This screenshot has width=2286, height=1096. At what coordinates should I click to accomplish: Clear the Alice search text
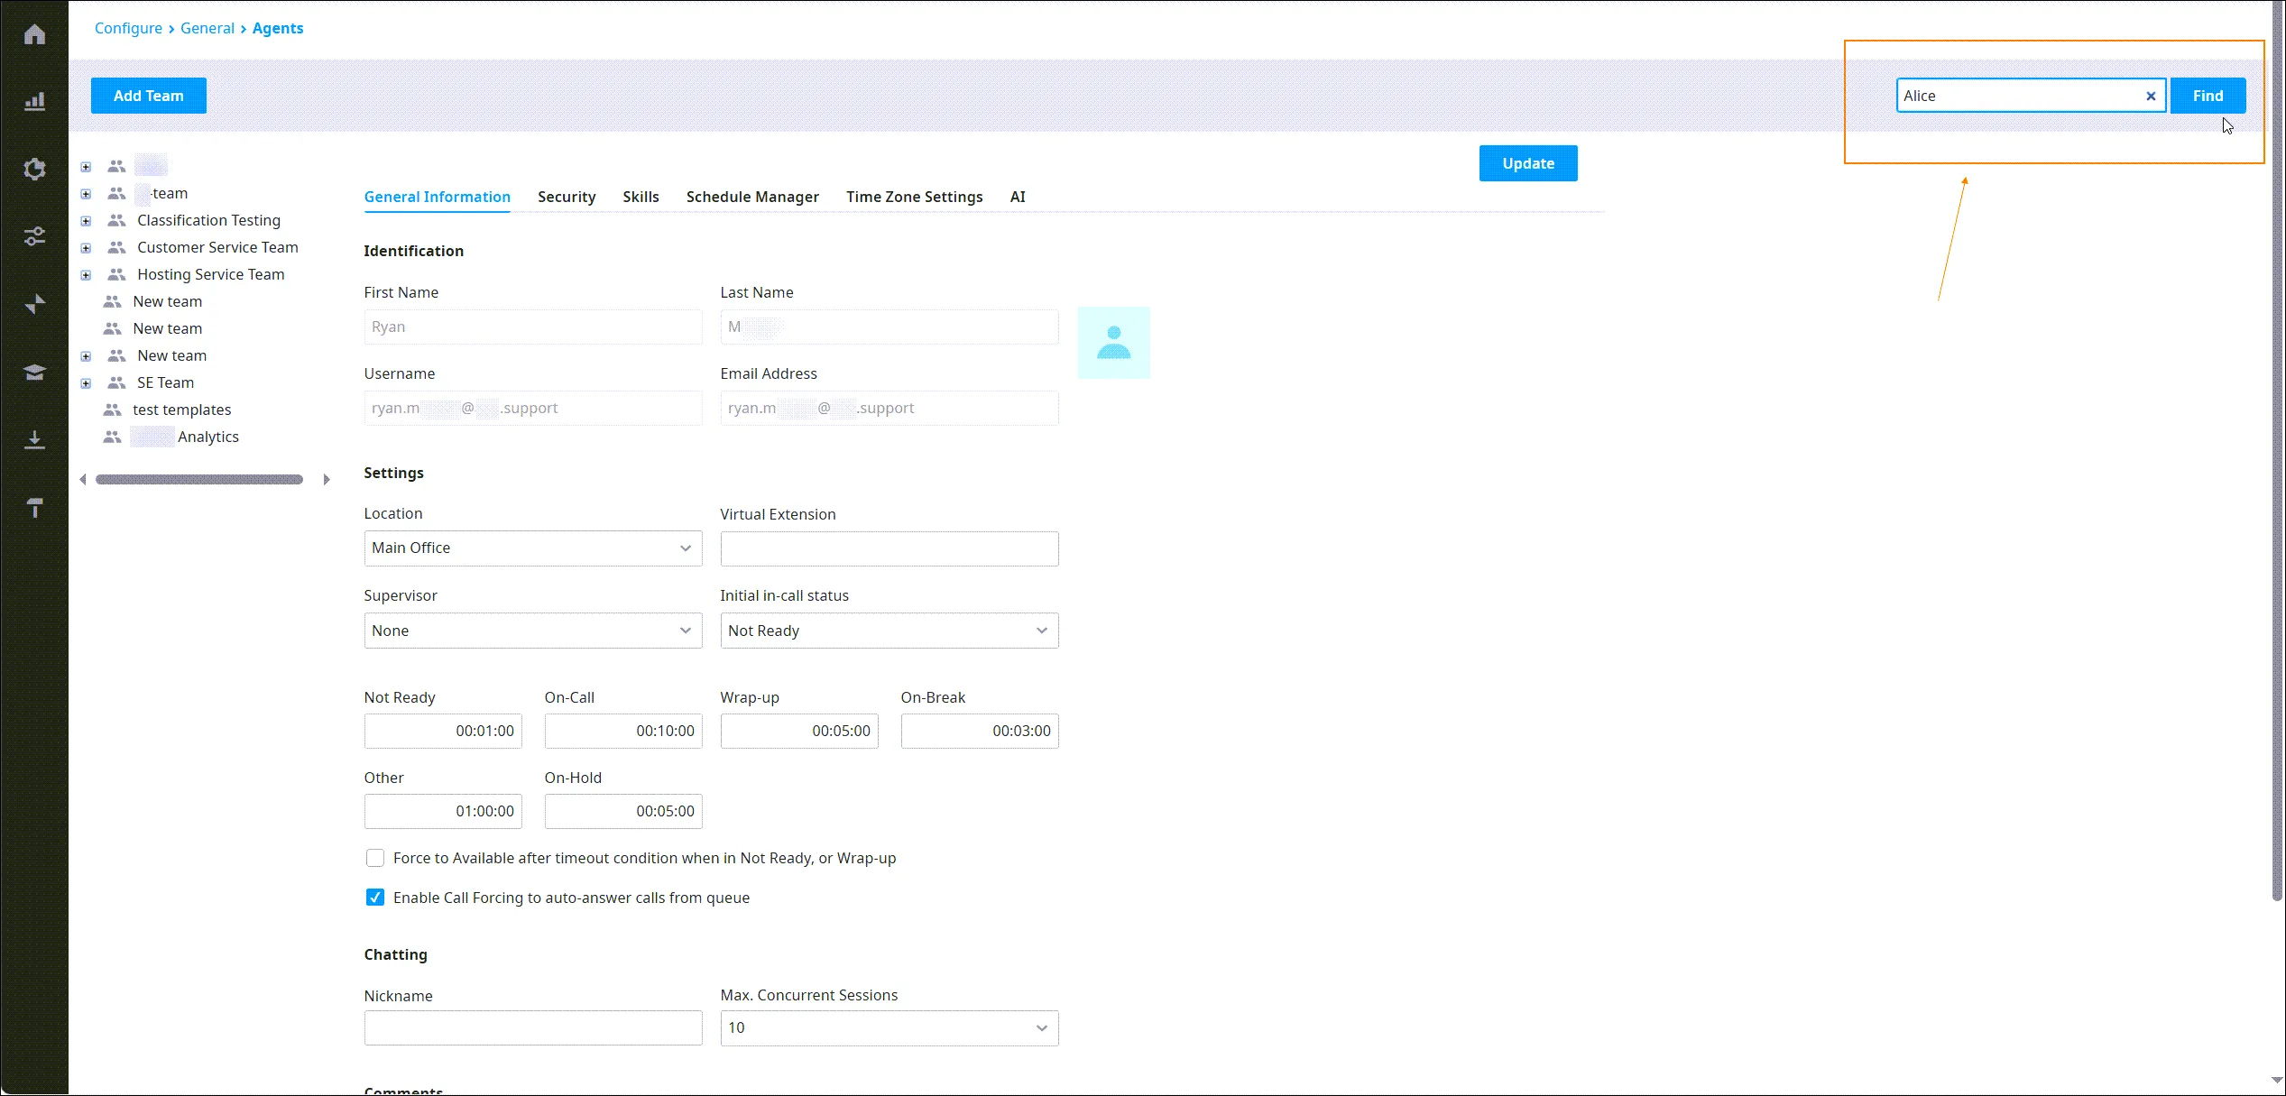[x=2151, y=96]
